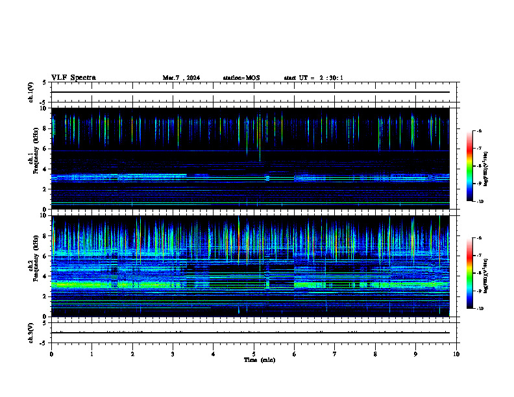
Task: Click the ch.1 spectrogram color scale bar
Action: click(x=469, y=166)
